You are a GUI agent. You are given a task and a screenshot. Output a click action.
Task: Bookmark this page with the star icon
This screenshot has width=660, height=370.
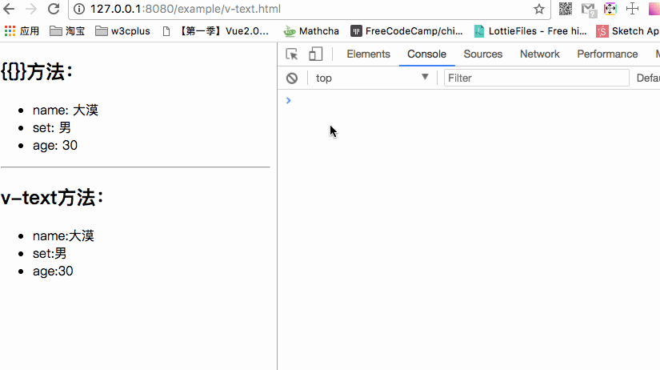point(539,9)
